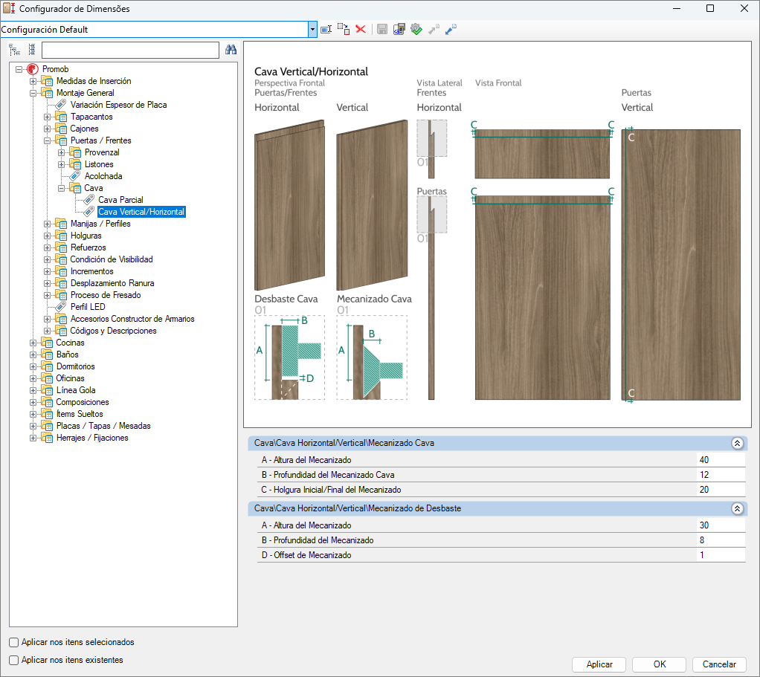The height and width of the screenshot is (677, 760).
Task: Click the binoculars search icon
Action: tap(231, 50)
